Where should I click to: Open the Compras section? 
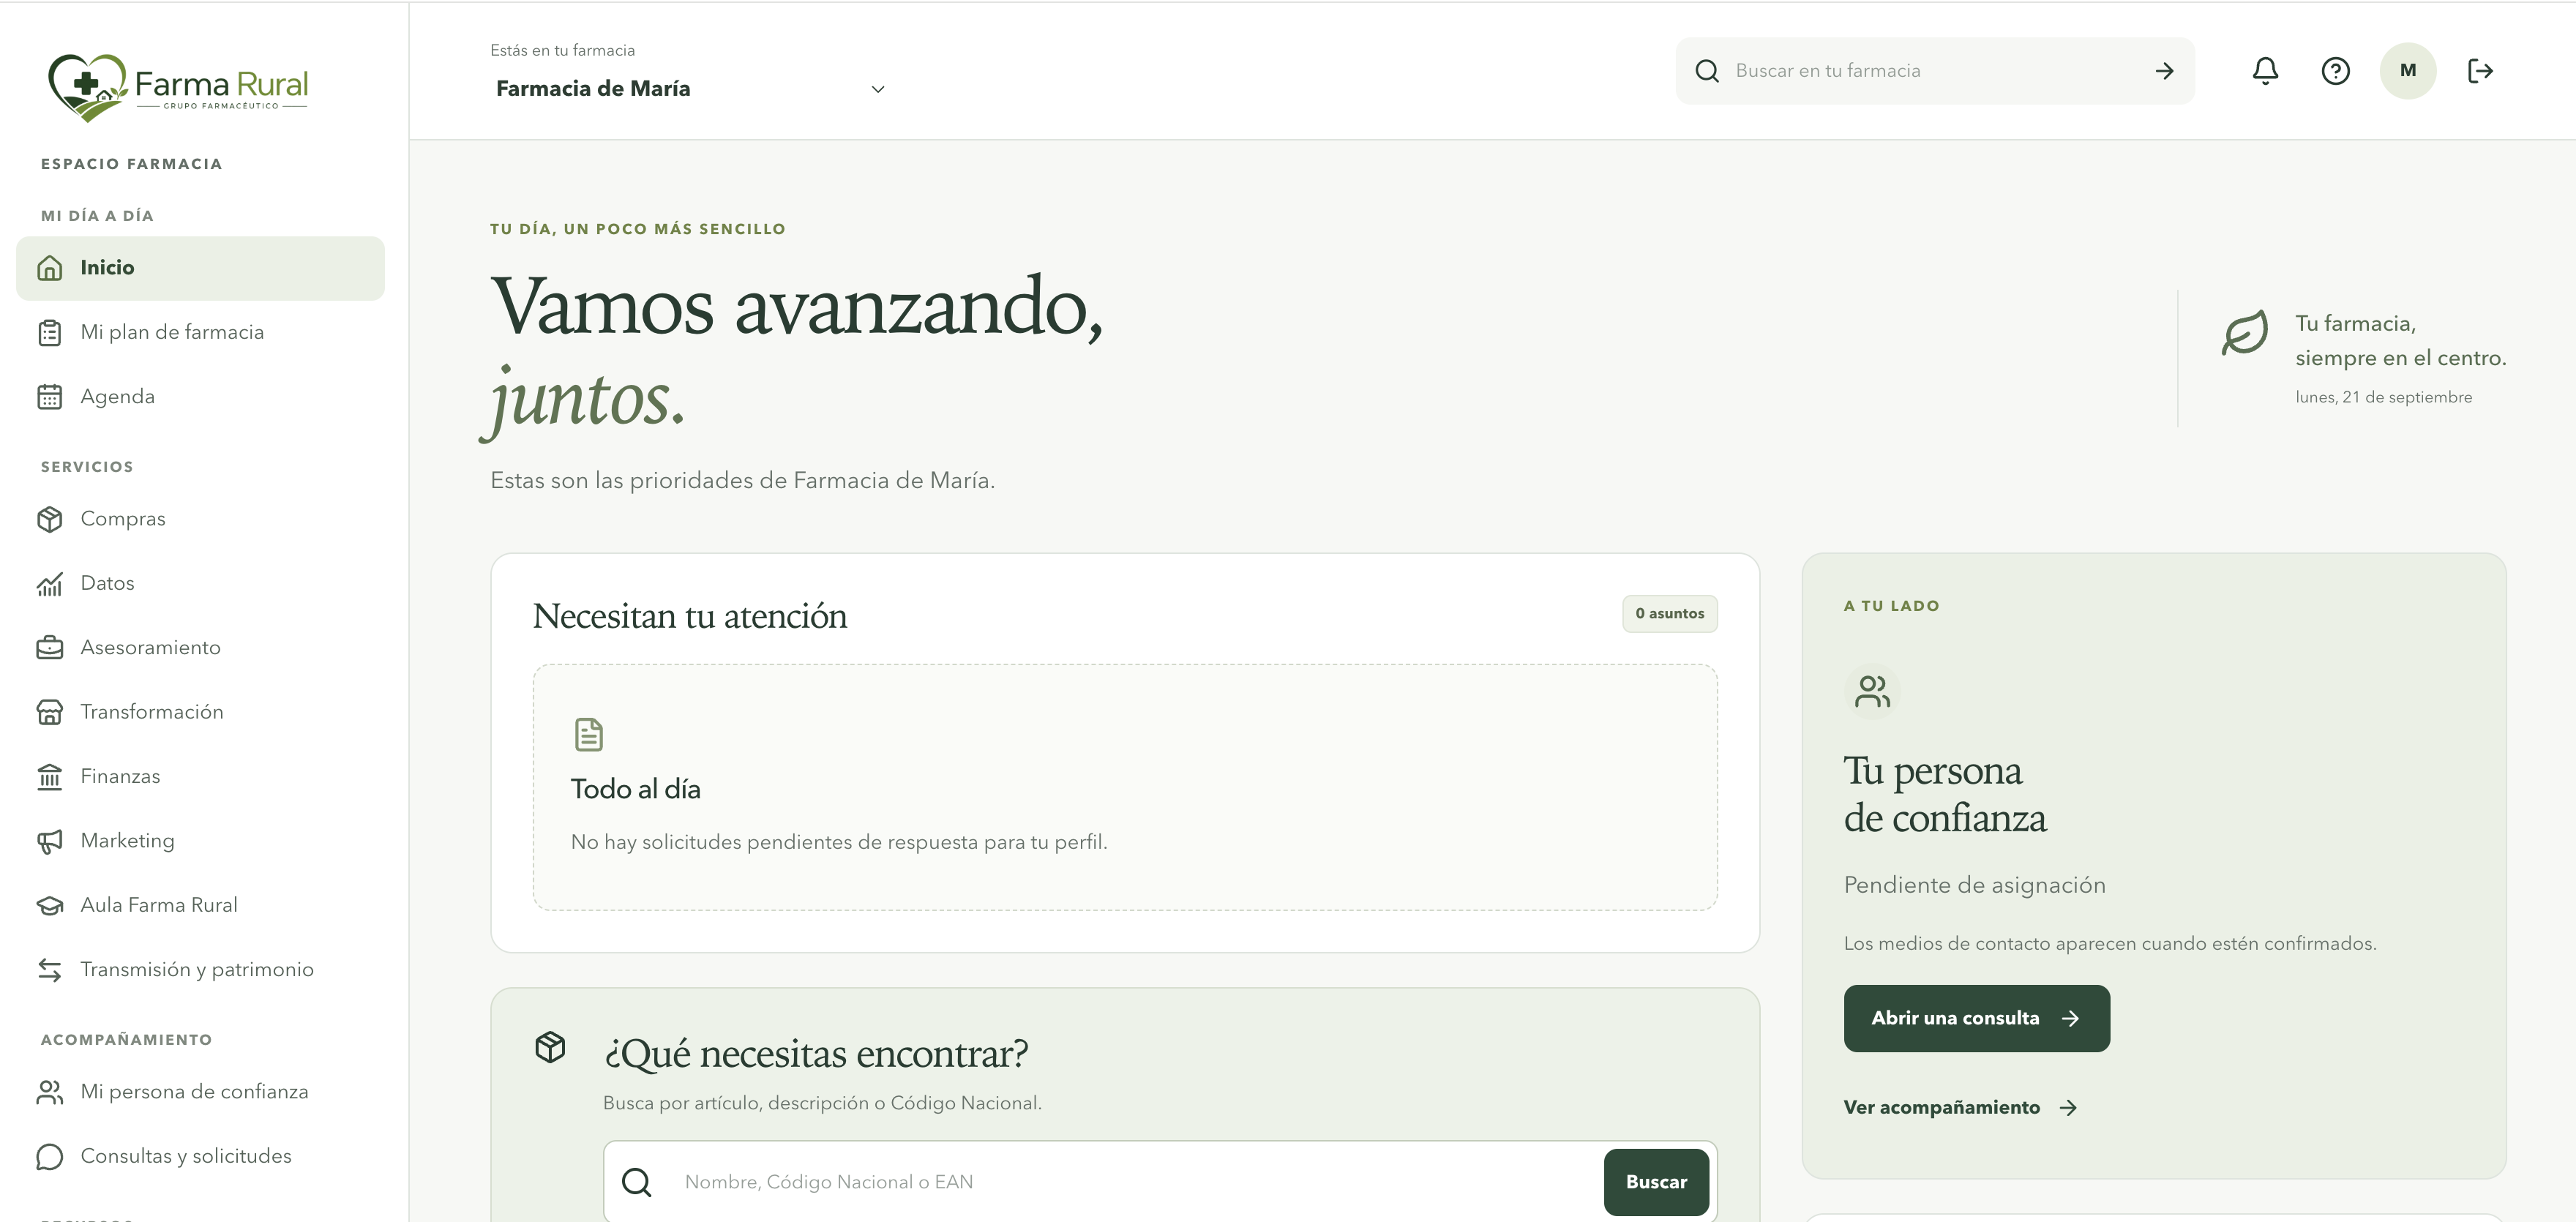click(200, 519)
